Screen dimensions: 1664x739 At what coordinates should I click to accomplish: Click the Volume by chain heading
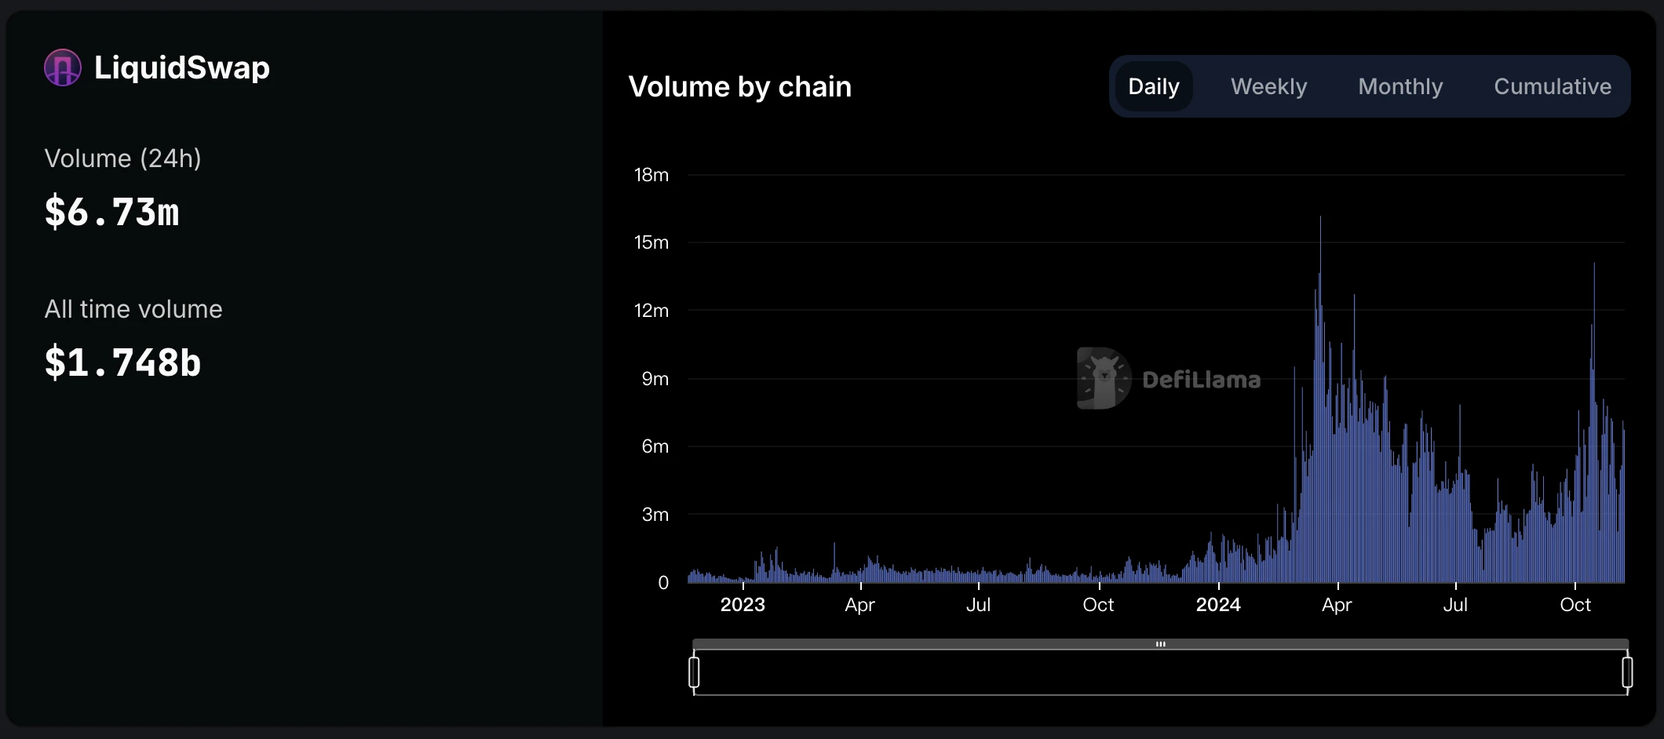point(739,86)
